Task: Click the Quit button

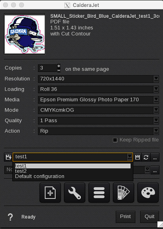Action: pos(150,216)
